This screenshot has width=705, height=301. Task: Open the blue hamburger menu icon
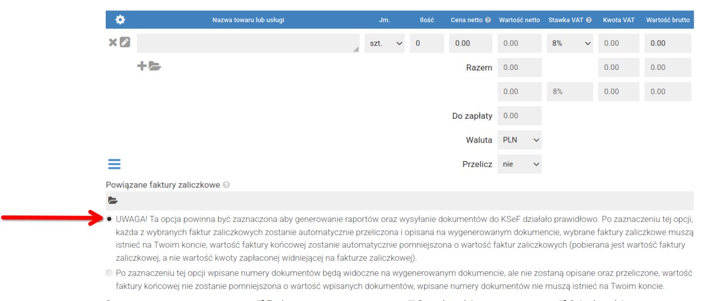tap(114, 164)
